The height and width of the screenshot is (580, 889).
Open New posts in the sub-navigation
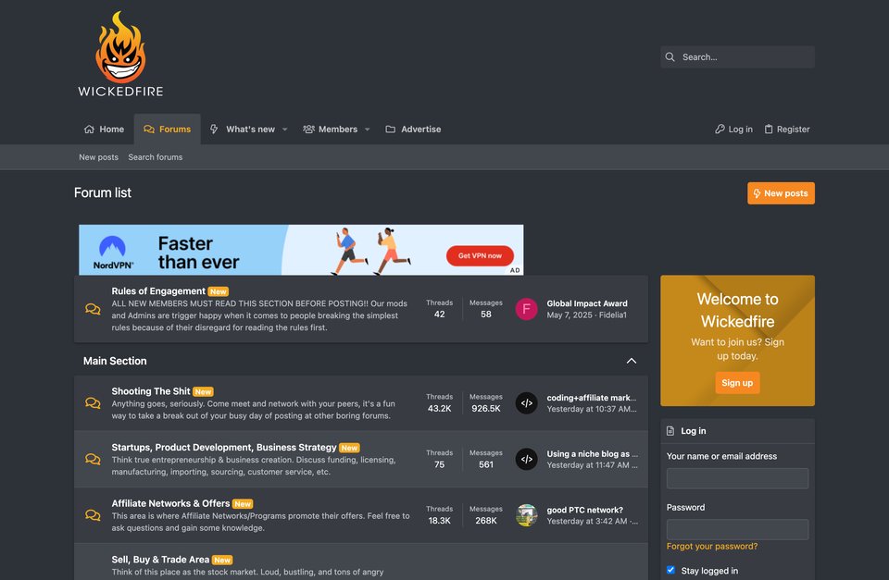99,157
